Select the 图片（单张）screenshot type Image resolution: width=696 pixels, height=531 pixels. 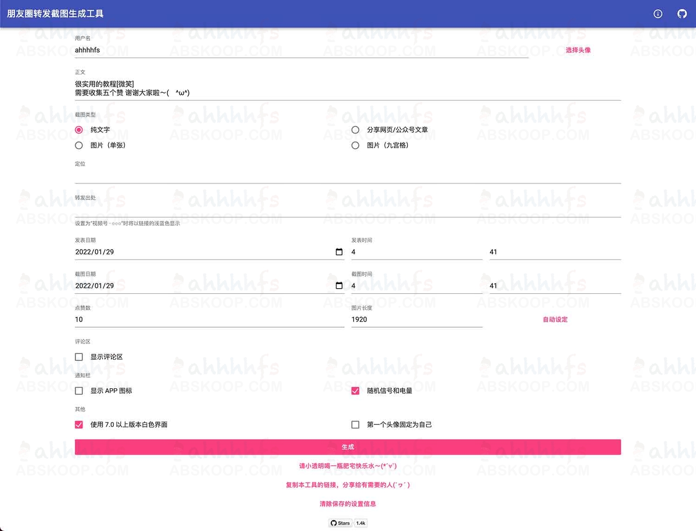(79, 145)
